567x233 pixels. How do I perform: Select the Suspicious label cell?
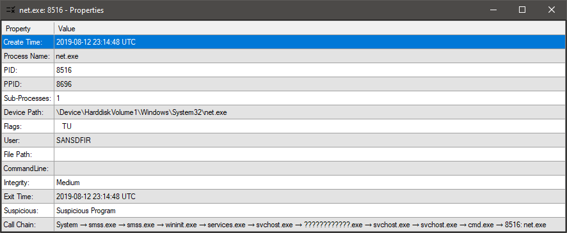[x=28, y=210]
